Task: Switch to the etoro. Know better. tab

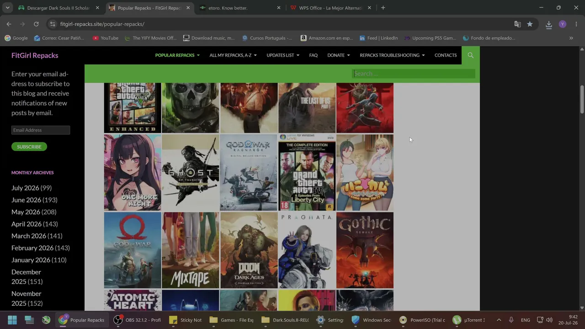Action: (x=240, y=8)
